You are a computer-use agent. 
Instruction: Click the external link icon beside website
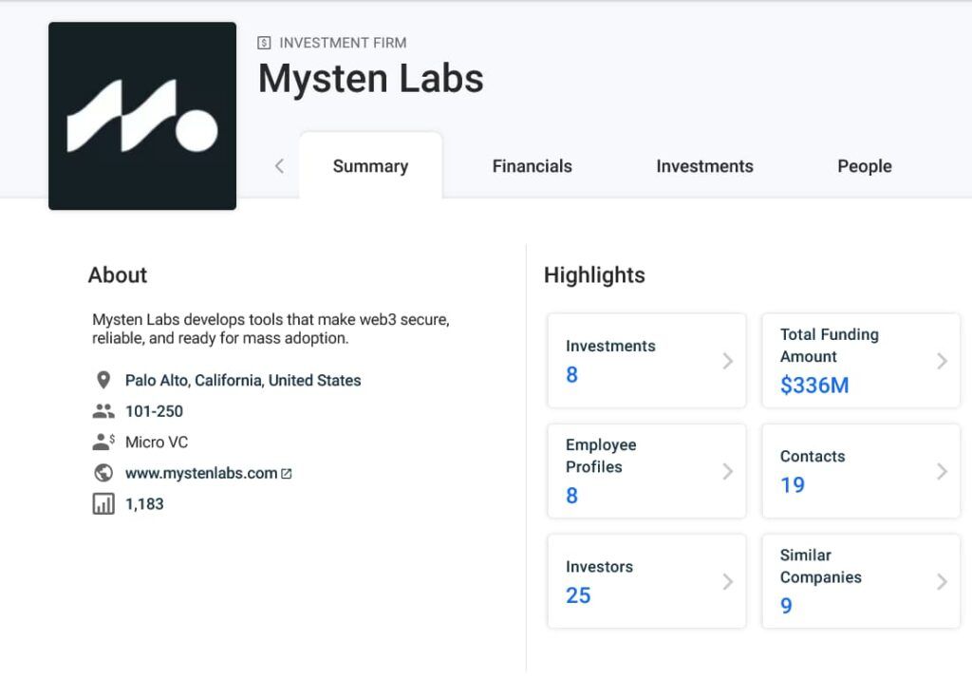[287, 474]
